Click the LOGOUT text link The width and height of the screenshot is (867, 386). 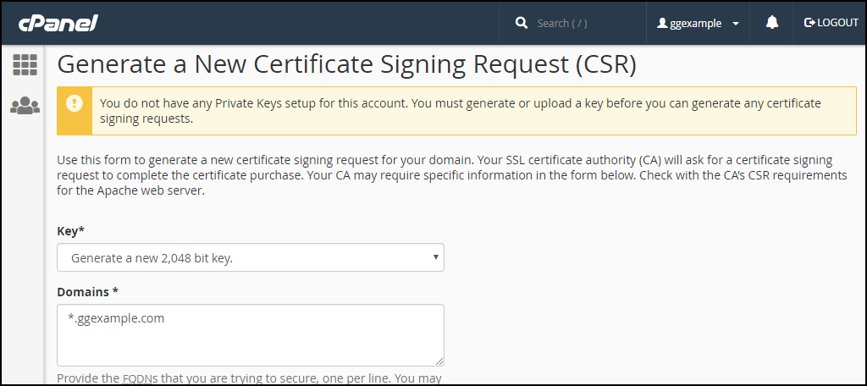pos(837,23)
